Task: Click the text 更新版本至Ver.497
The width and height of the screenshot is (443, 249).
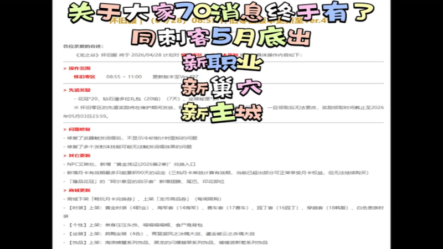Action: click(176, 77)
